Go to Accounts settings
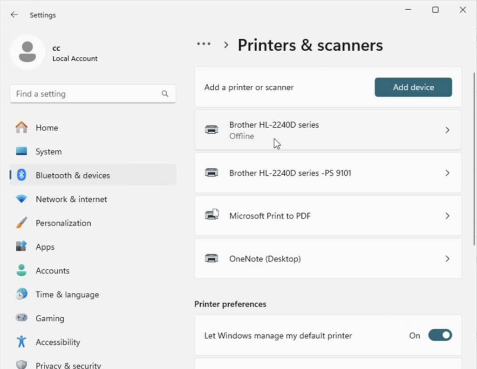 [x=52, y=271]
